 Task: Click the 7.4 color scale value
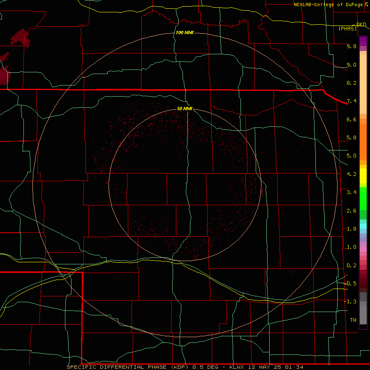pyautogui.click(x=351, y=101)
